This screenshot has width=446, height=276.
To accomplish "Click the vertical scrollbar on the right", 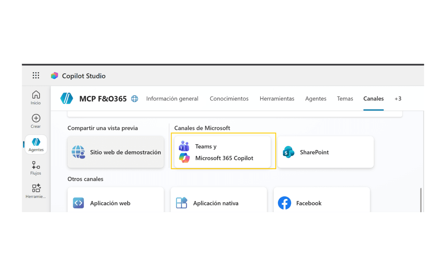I will [x=420, y=199].
